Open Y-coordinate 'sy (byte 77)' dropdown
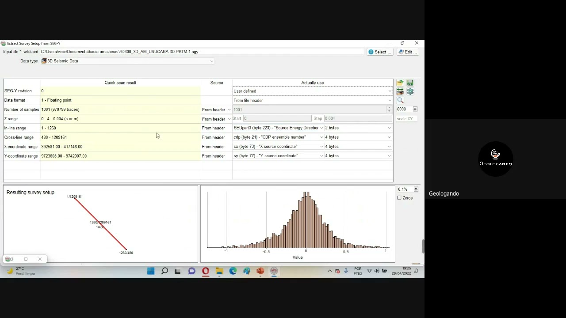 (x=278, y=155)
